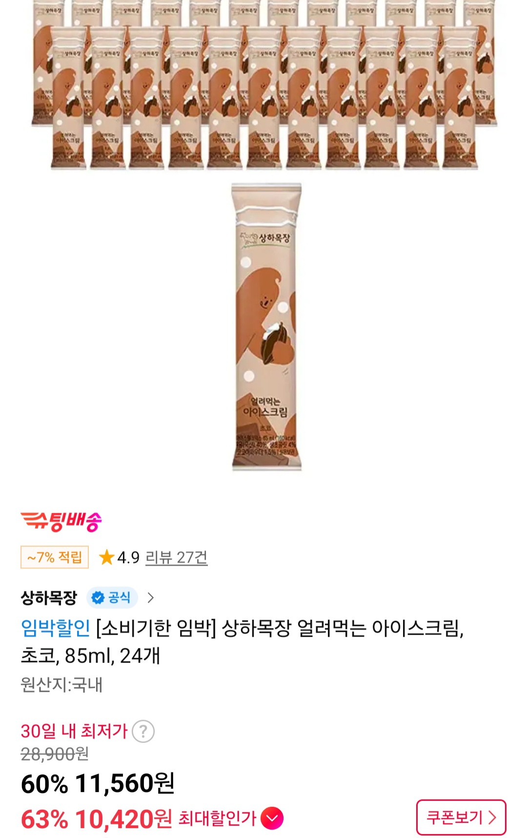
Task: Click the gold star rating icon
Action: click(106, 557)
